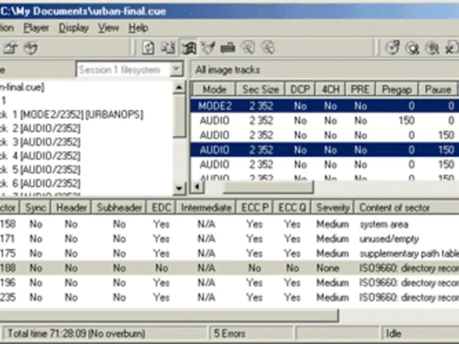459x344 pixels.
Task: Open the Player menu
Action: [x=36, y=28]
